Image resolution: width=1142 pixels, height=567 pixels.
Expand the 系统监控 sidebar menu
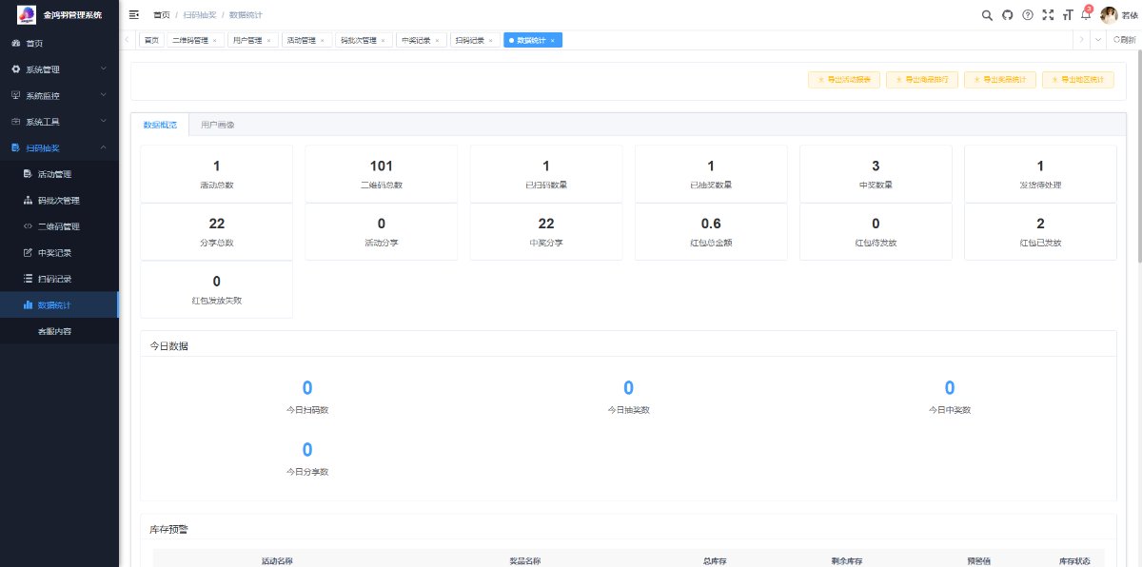(x=59, y=96)
